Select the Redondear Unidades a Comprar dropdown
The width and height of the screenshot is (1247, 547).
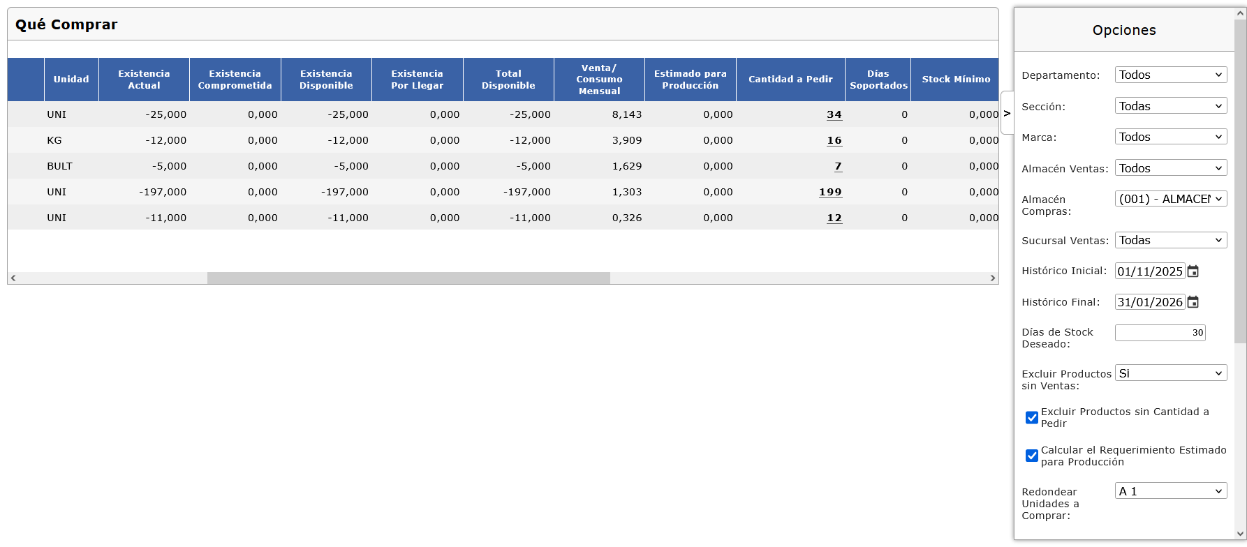coord(1170,491)
